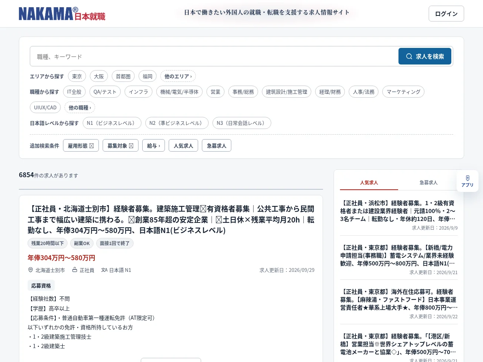Select the 福岡 area chip
The width and height of the screenshot is (483, 362).
tap(148, 76)
